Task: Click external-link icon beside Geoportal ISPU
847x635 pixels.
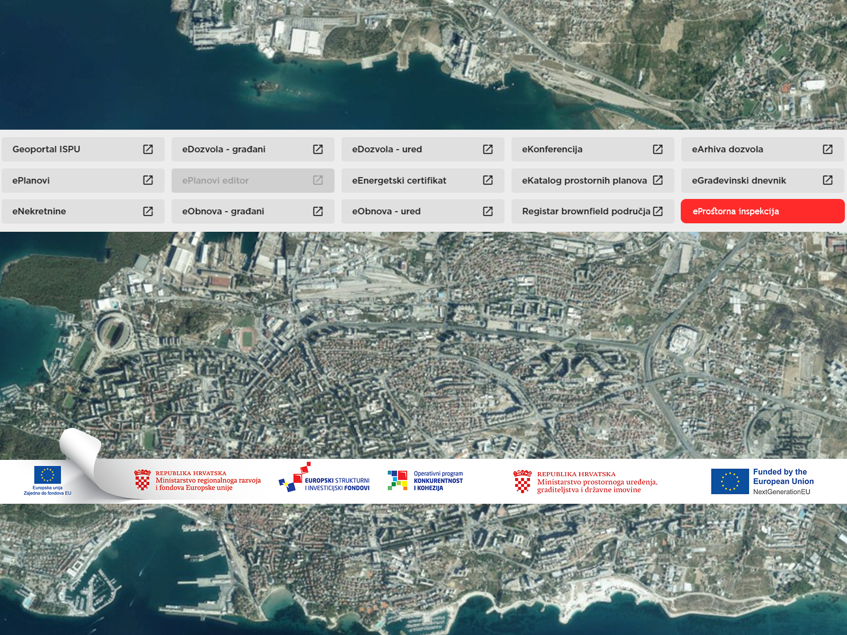Action: pyautogui.click(x=148, y=149)
